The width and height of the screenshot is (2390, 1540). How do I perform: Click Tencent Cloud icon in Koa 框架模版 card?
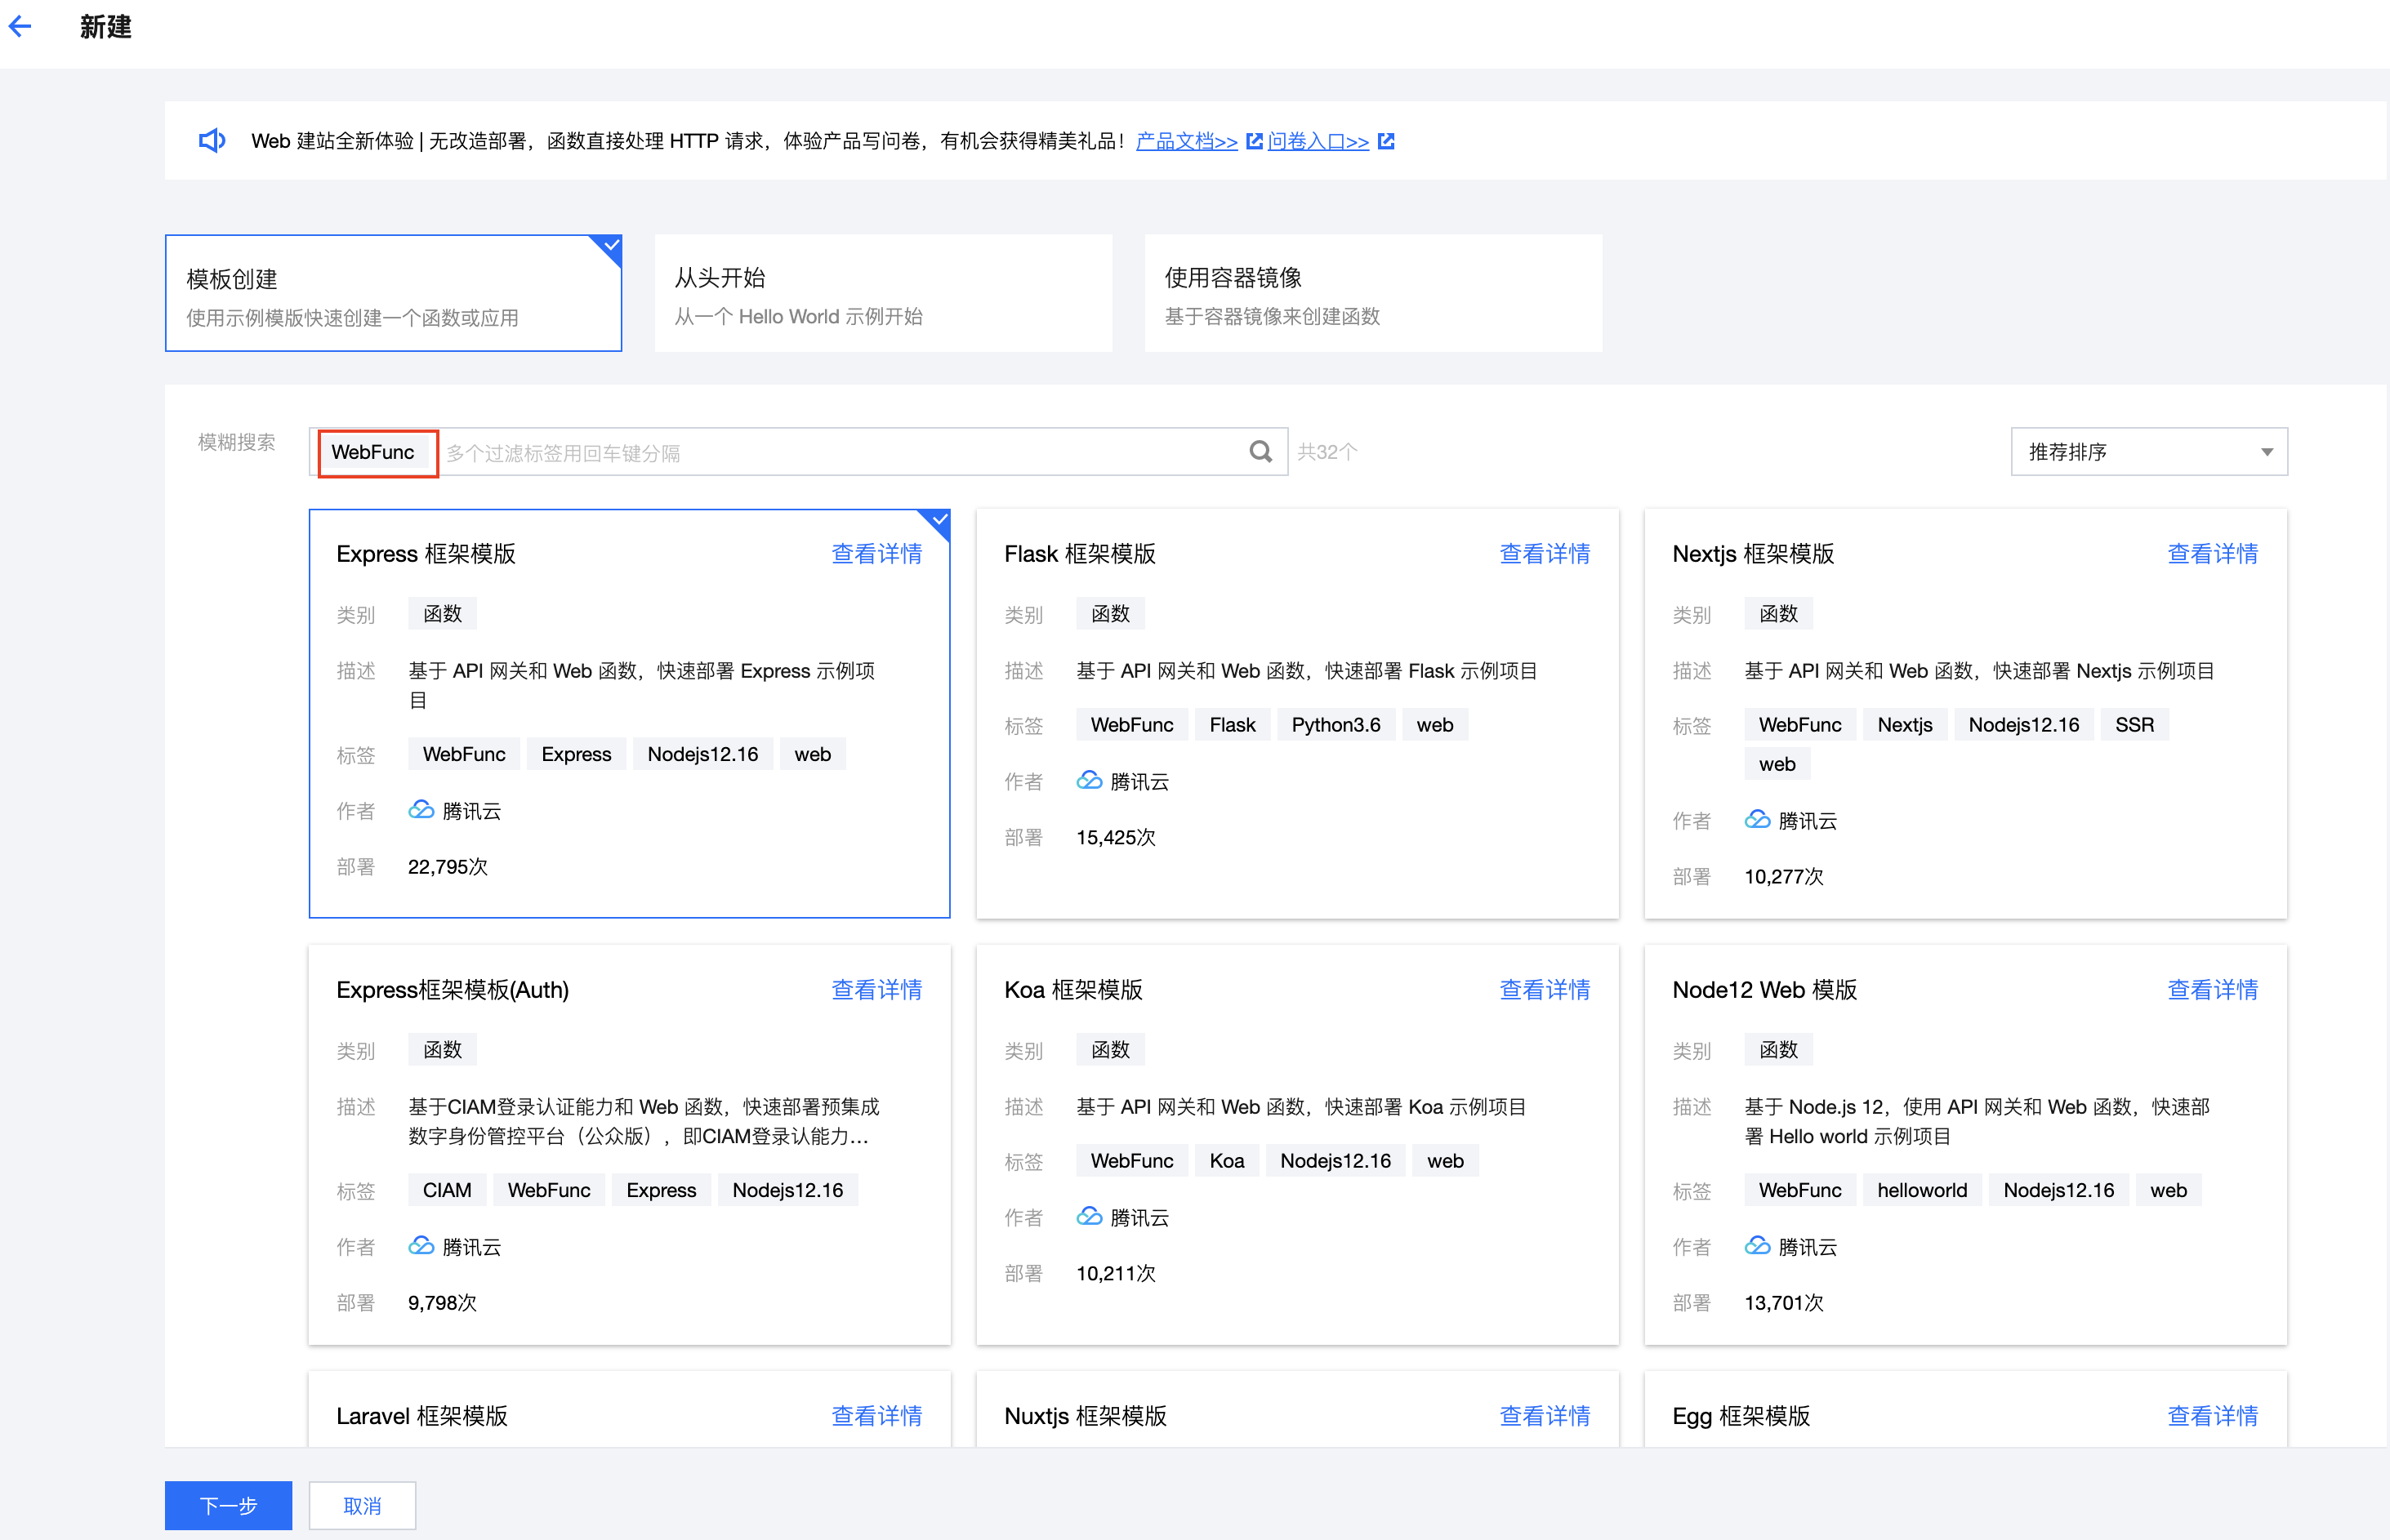(1090, 1216)
